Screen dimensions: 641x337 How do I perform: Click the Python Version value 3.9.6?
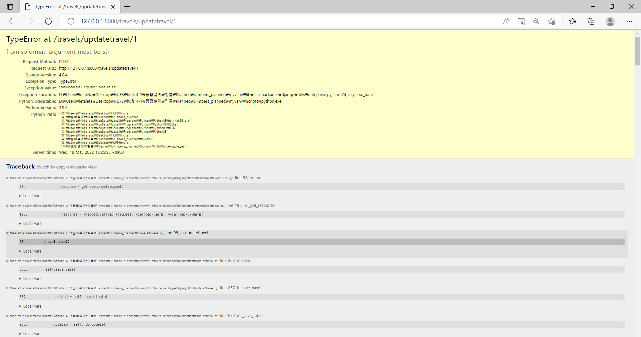(x=63, y=108)
